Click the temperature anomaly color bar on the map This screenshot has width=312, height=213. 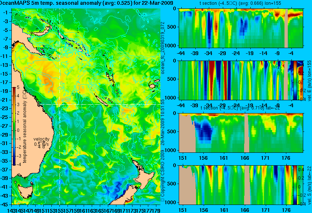[14, 126]
